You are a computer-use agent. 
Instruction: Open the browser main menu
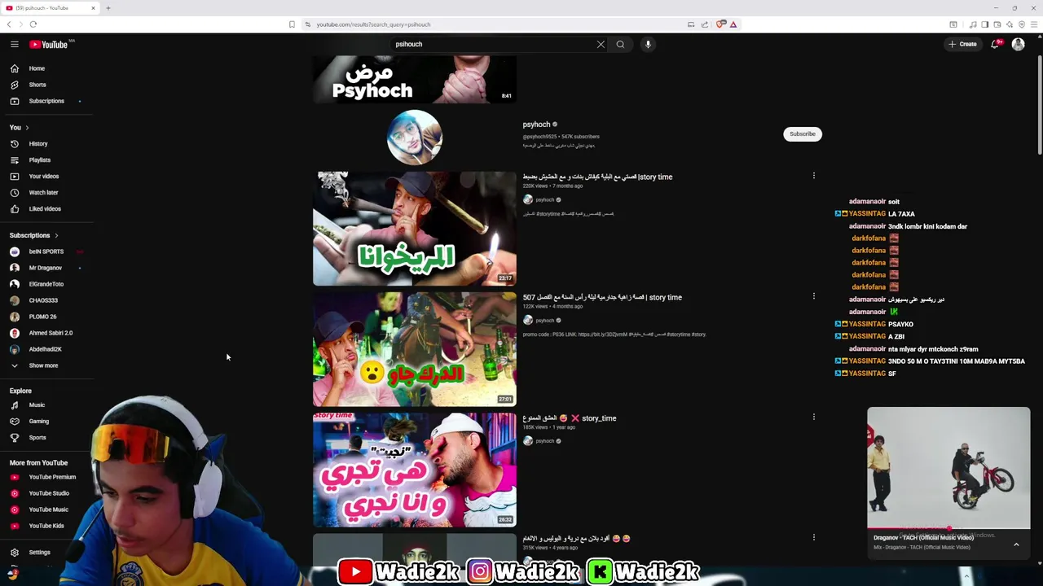[x=1034, y=24]
